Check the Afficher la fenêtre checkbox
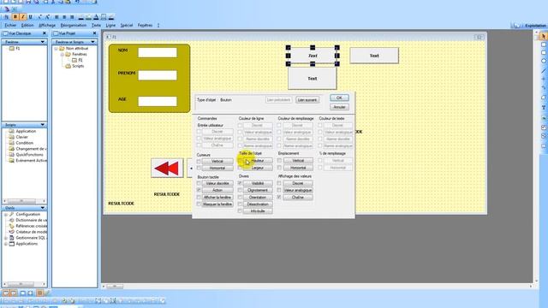Image resolution: width=548 pixels, height=308 pixels. tap(199, 198)
